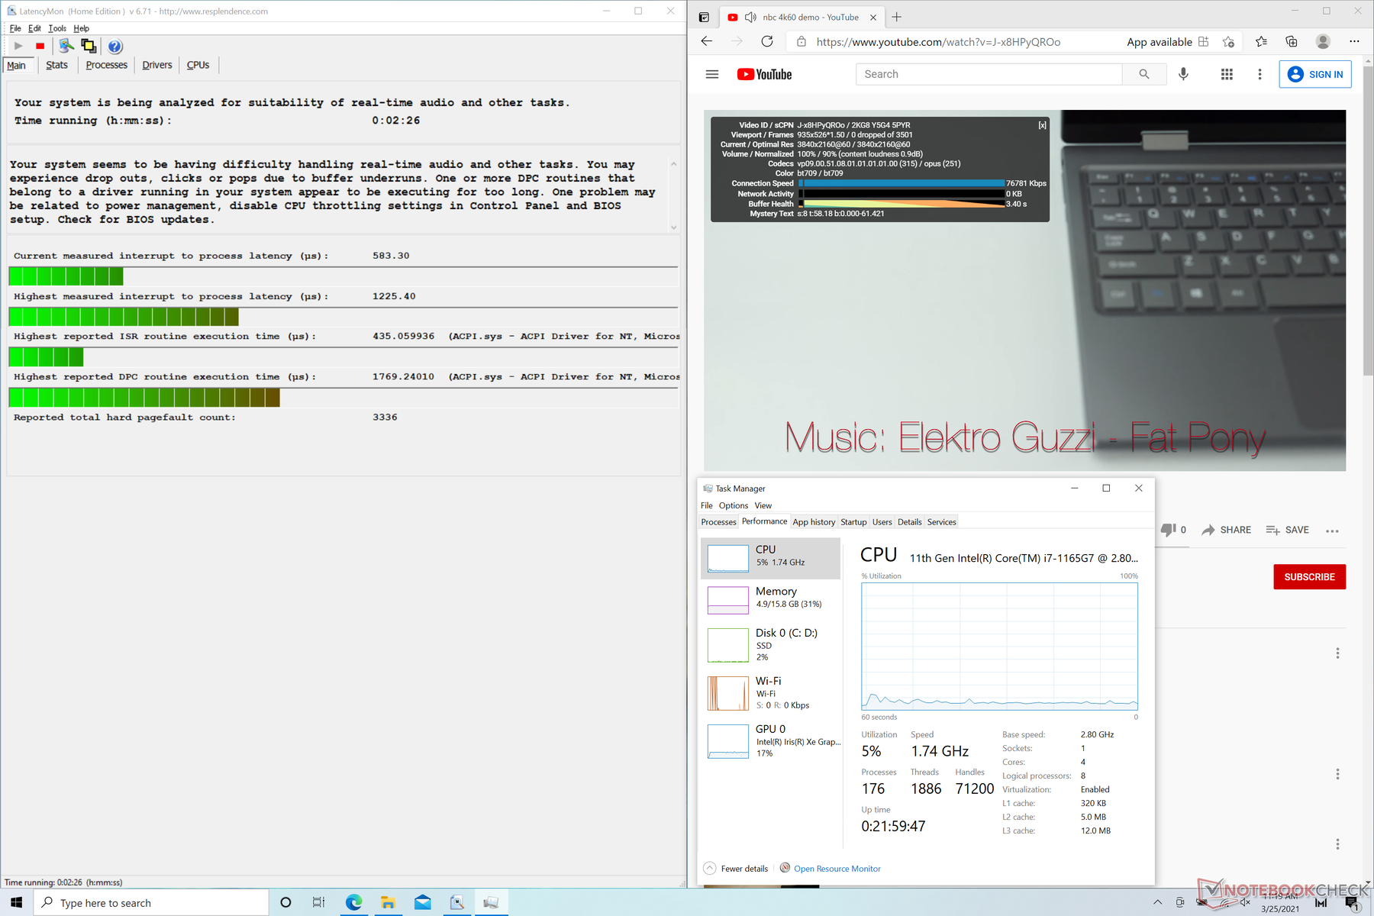Open LatencyMon Help menu
This screenshot has width=1374, height=916.
81,28
